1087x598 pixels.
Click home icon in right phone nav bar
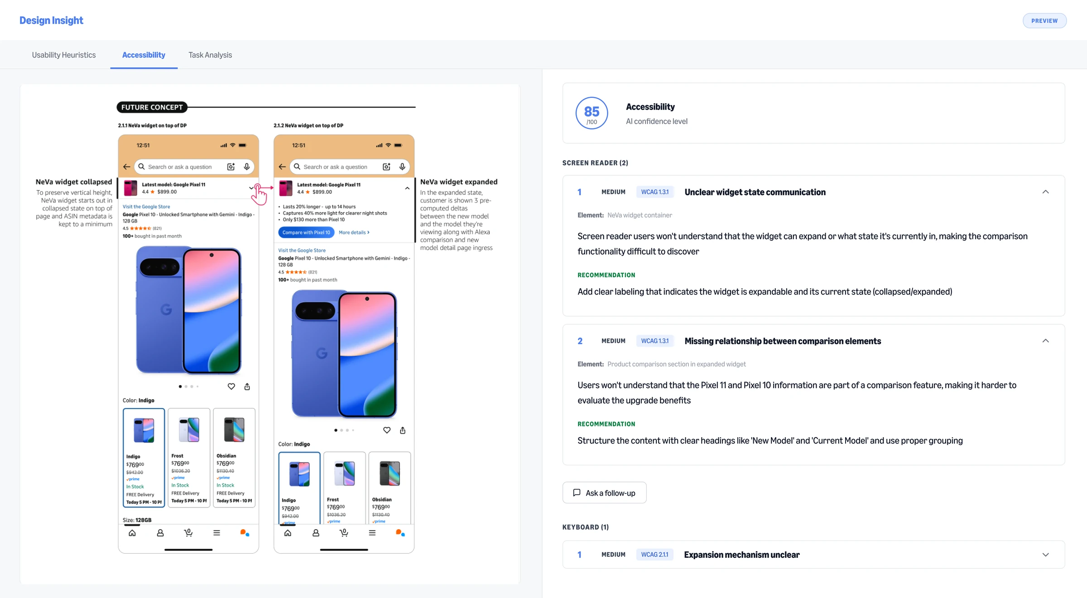click(288, 533)
